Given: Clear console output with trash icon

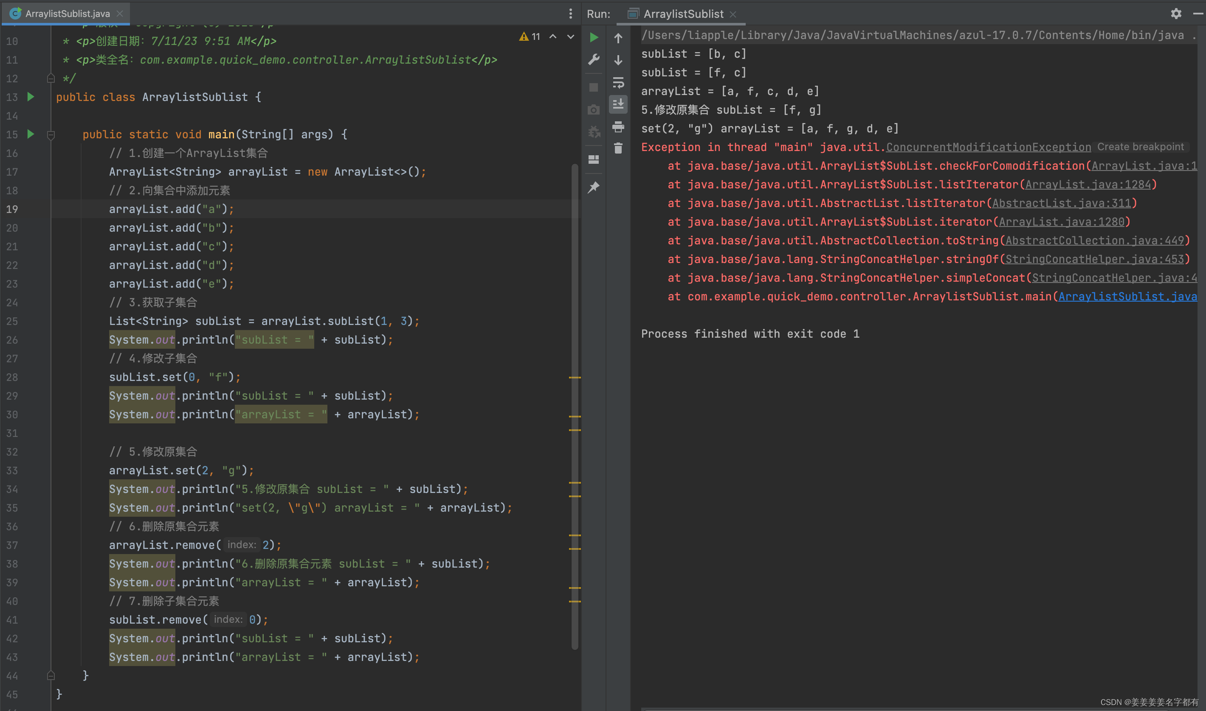Looking at the screenshot, I should coord(618,148).
